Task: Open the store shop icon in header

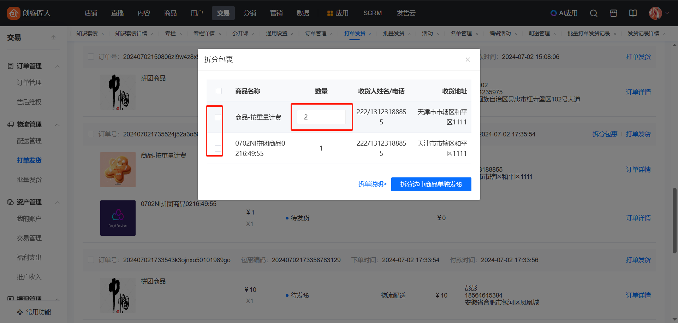Action: (613, 13)
